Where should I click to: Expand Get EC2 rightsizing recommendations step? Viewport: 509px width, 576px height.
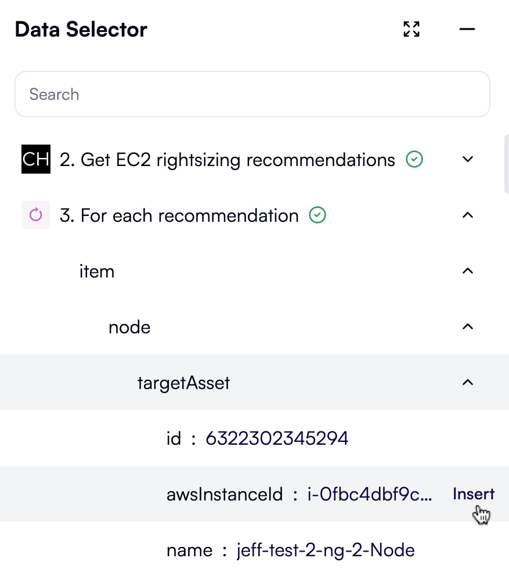tap(468, 159)
